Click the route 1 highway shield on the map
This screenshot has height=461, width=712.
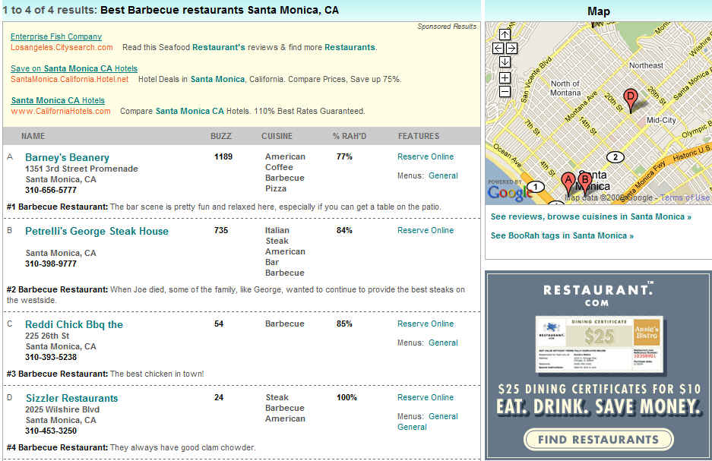pyautogui.click(x=536, y=187)
